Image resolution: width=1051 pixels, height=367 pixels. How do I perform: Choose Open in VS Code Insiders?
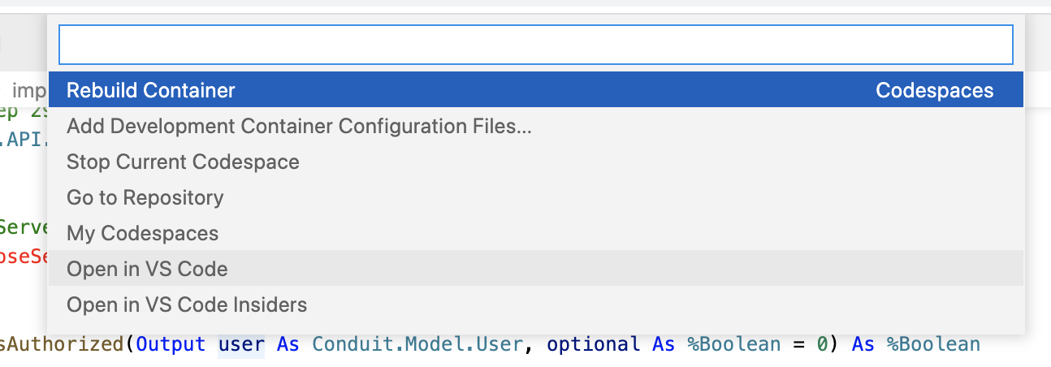point(187,304)
